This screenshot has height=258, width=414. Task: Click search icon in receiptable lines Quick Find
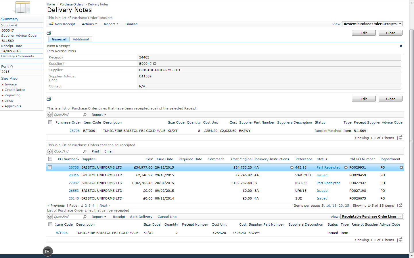click(85, 217)
